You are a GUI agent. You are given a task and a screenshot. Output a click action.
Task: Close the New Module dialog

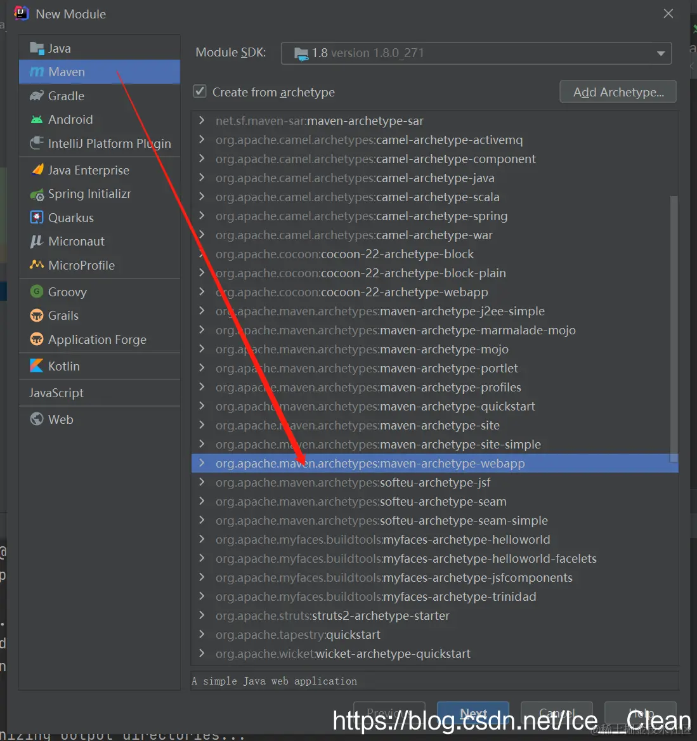[x=668, y=14]
